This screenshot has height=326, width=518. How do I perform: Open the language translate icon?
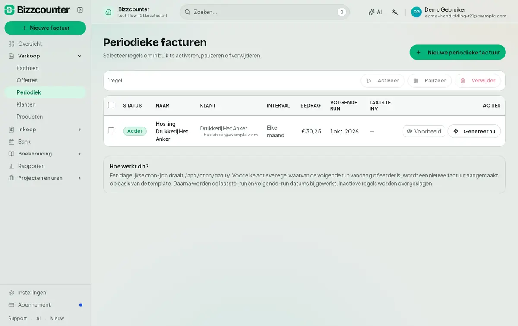pos(395,12)
